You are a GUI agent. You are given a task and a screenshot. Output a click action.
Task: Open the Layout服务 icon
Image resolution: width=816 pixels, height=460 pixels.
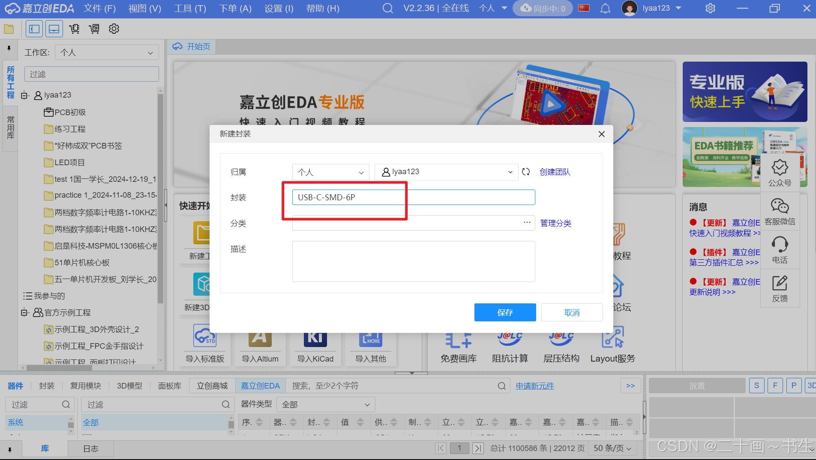[613, 337]
